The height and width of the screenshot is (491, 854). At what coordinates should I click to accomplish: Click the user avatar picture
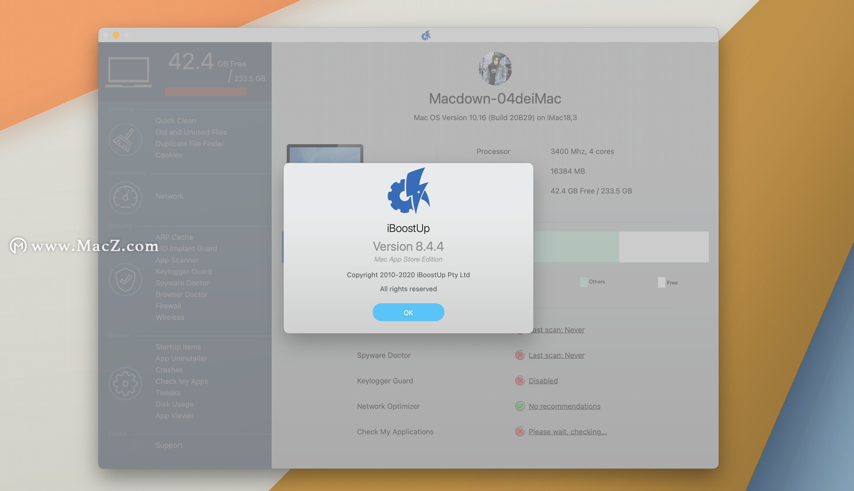click(x=495, y=68)
